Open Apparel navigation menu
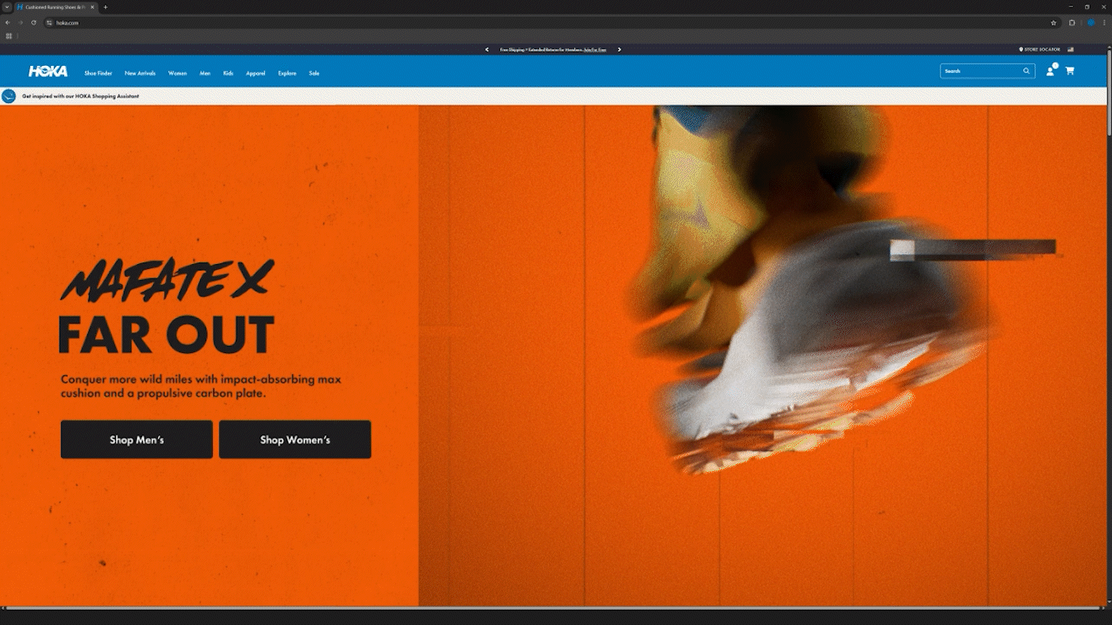1112x625 pixels. tap(256, 73)
